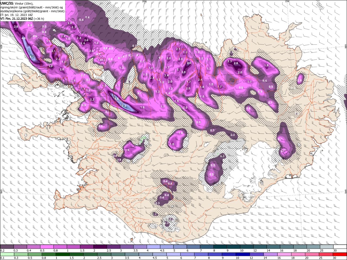Click the 2.6 precipitation value on the map
This screenshot has width=347, height=260.
point(86,40)
